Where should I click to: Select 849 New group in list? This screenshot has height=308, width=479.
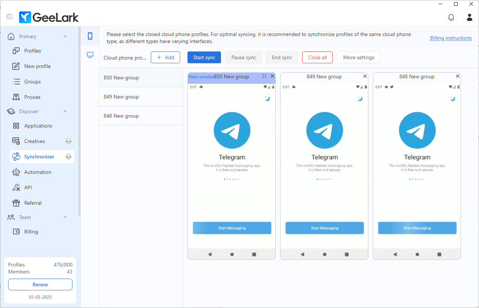coord(141,97)
